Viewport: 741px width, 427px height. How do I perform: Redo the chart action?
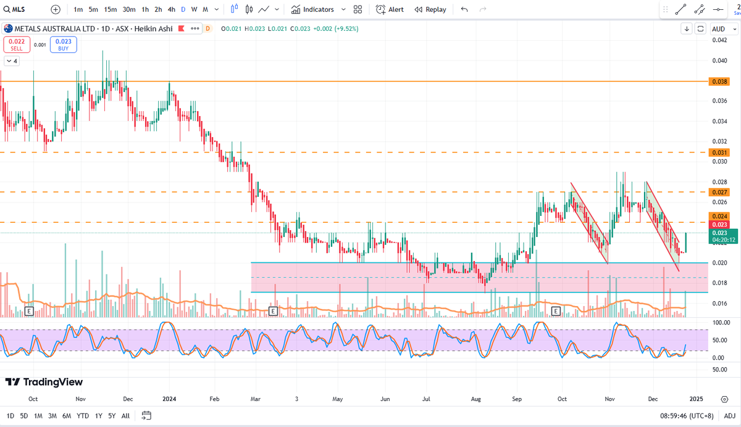[x=483, y=9]
